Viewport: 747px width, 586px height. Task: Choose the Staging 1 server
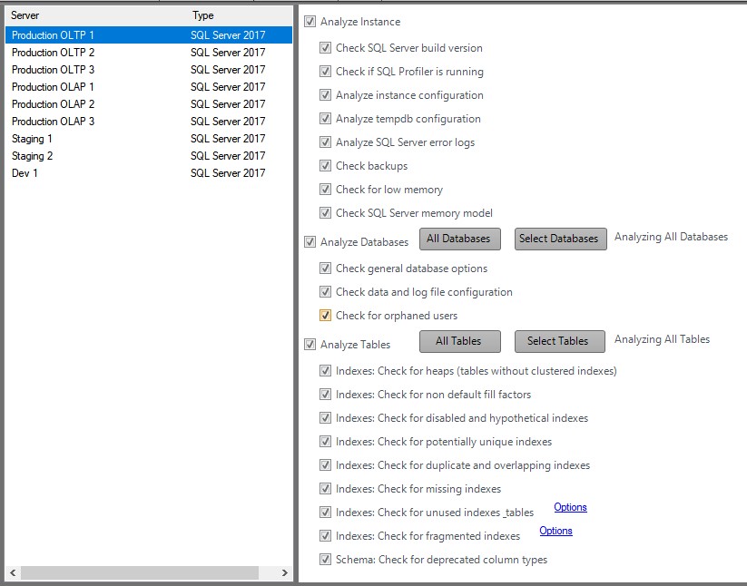pyautogui.click(x=32, y=139)
